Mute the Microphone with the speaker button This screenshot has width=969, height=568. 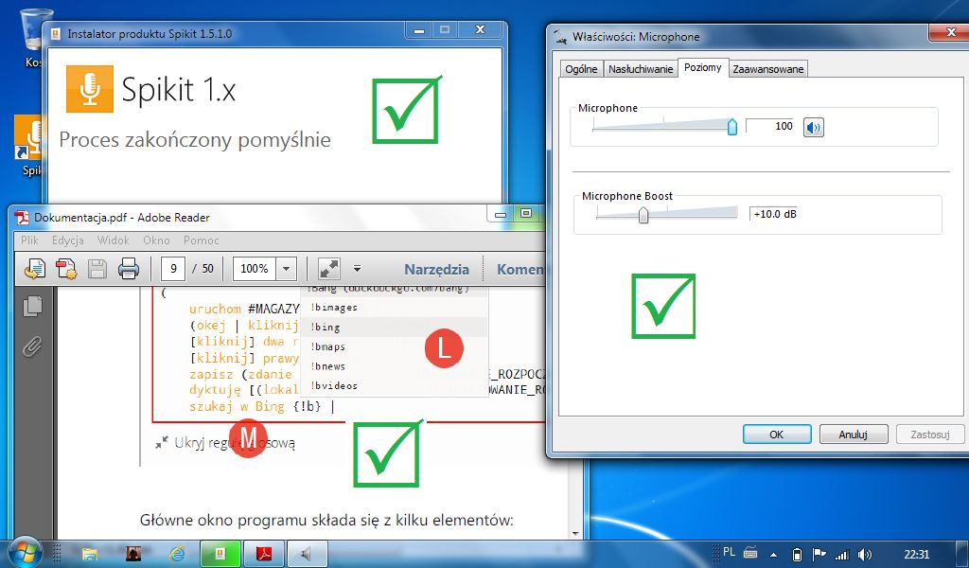coord(813,127)
